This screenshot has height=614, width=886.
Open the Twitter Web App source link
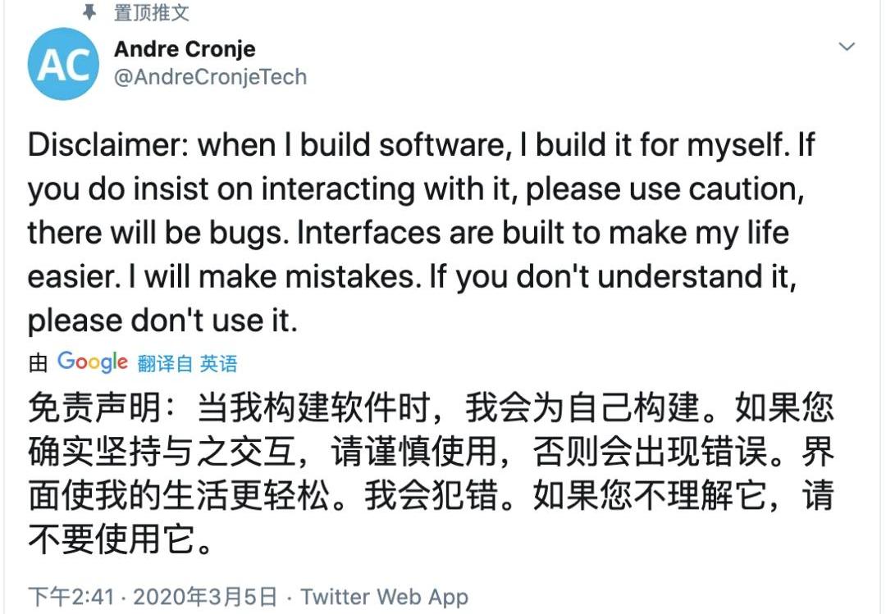coord(384,597)
